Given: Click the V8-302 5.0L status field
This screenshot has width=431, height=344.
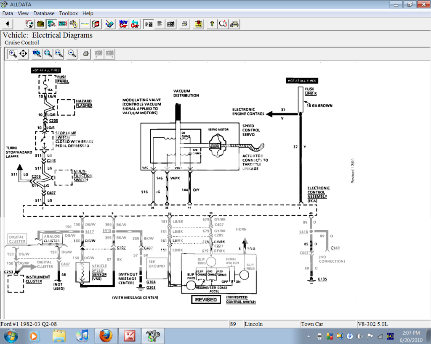Looking at the screenshot, I should coord(393,324).
